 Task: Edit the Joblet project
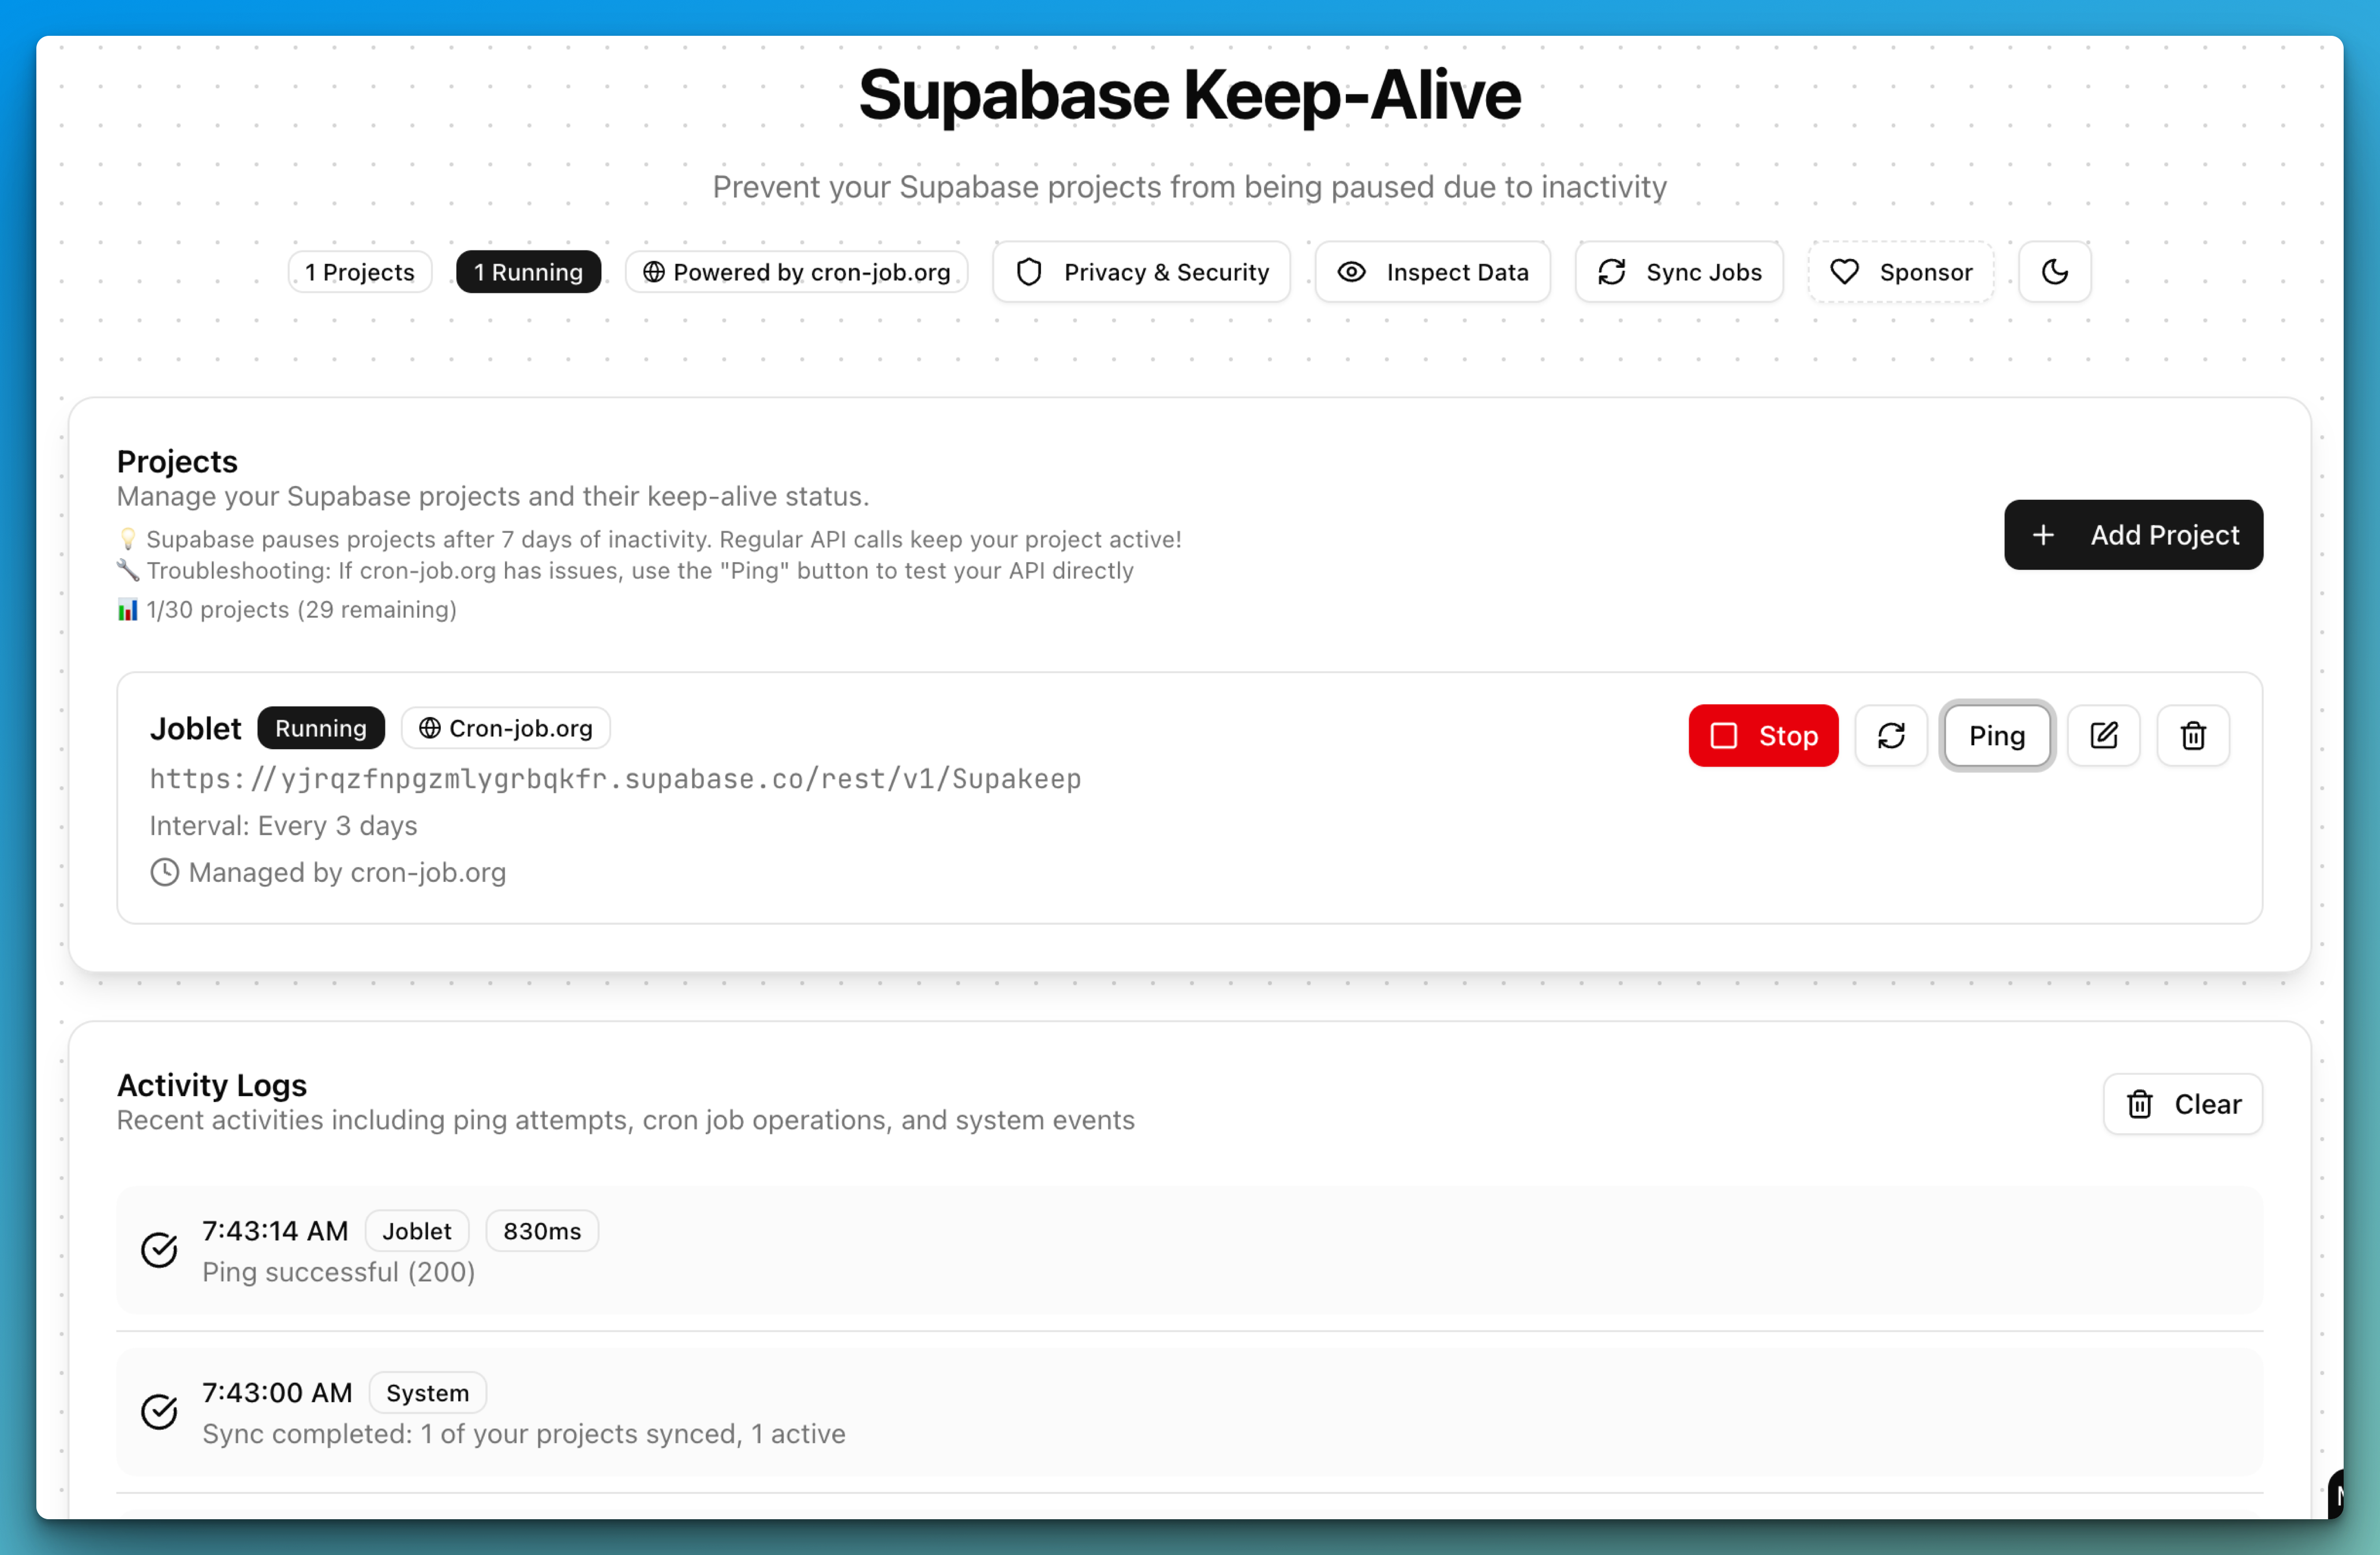coord(2103,736)
